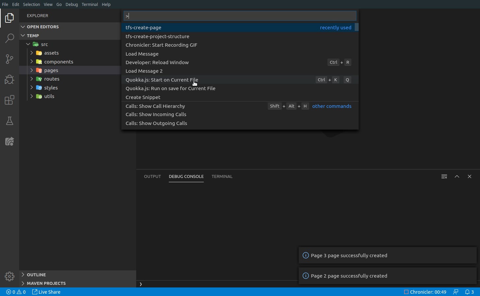Screen dimensions: 480x296
Task: Expand the components folder chevron
Action: [x=32, y=62]
